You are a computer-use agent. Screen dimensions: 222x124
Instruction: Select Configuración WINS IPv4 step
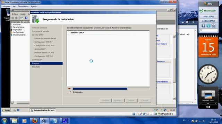pyautogui.click(x=44, y=45)
